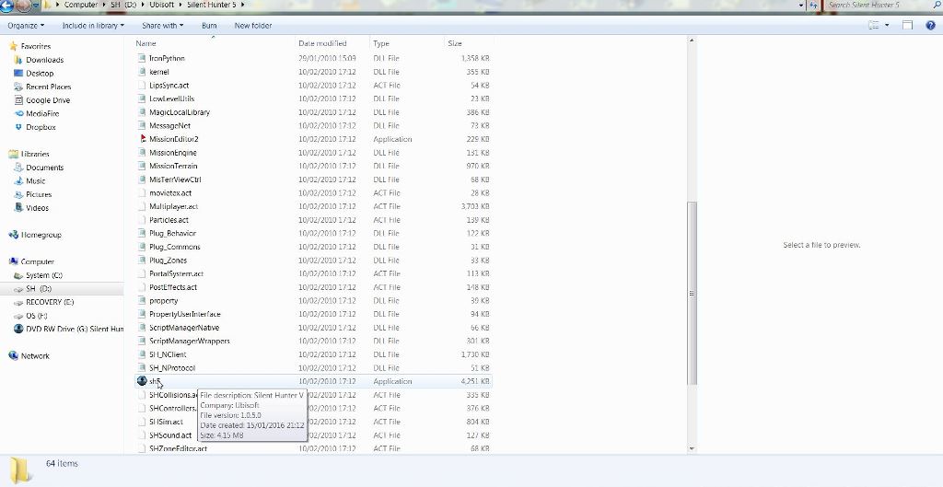This screenshot has height=487, width=943.
Task: Open the Help button
Action: (930, 25)
